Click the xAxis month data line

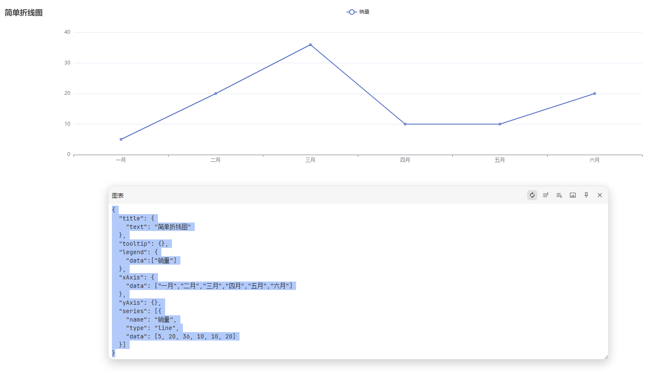(x=211, y=286)
